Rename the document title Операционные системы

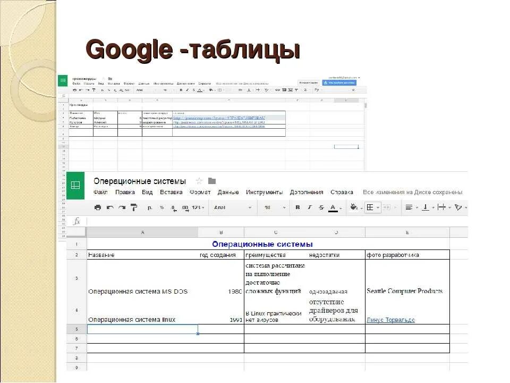pos(140,181)
